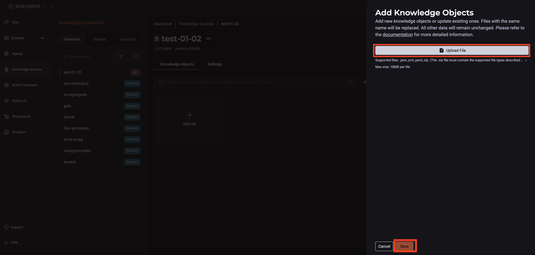Click the send prompt arrow icon
Viewport: 535px width, 255px height.
click(351, 82)
